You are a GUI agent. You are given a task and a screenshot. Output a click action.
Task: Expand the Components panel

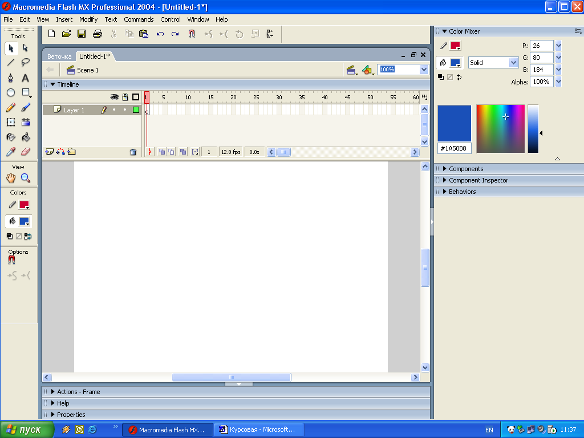444,169
